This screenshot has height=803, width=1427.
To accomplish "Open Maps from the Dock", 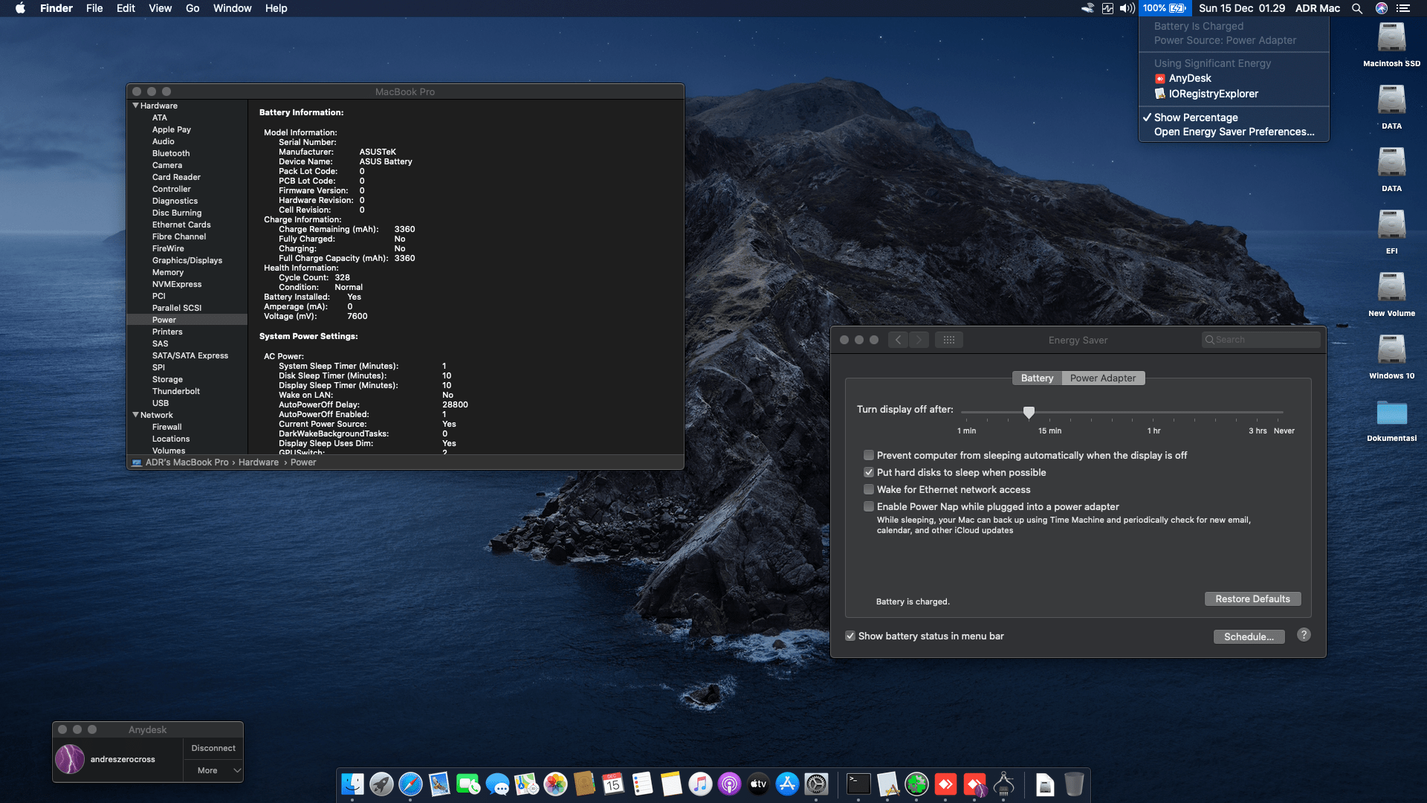I will tap(526, 784).
